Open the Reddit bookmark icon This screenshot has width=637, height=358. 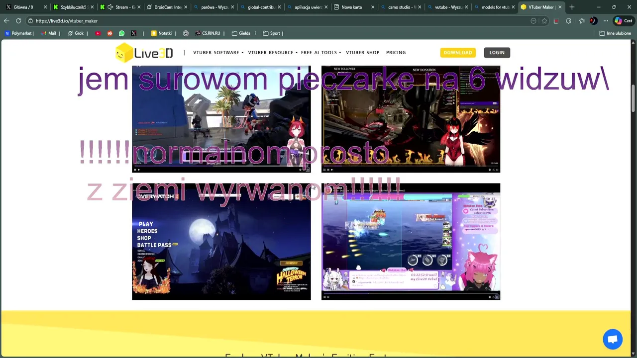[109, 33]
